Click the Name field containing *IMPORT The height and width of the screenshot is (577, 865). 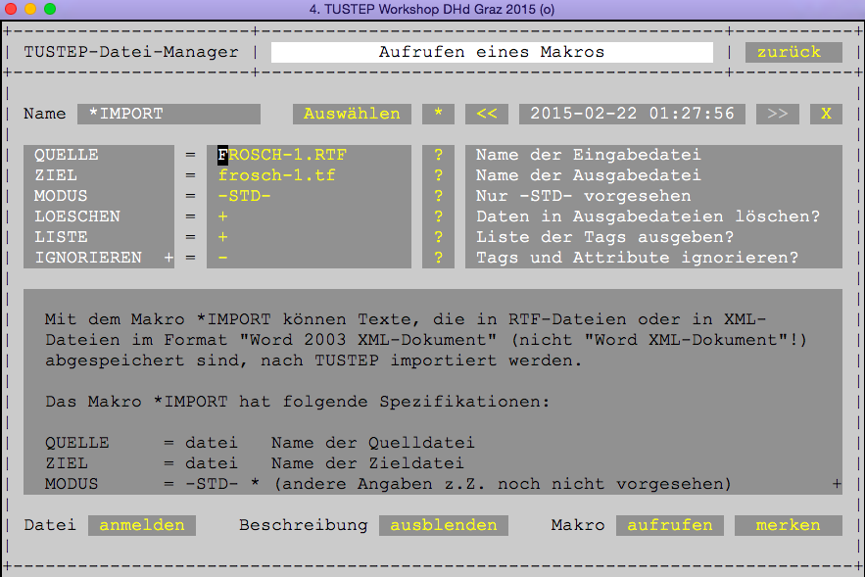(x=168, y=114)
